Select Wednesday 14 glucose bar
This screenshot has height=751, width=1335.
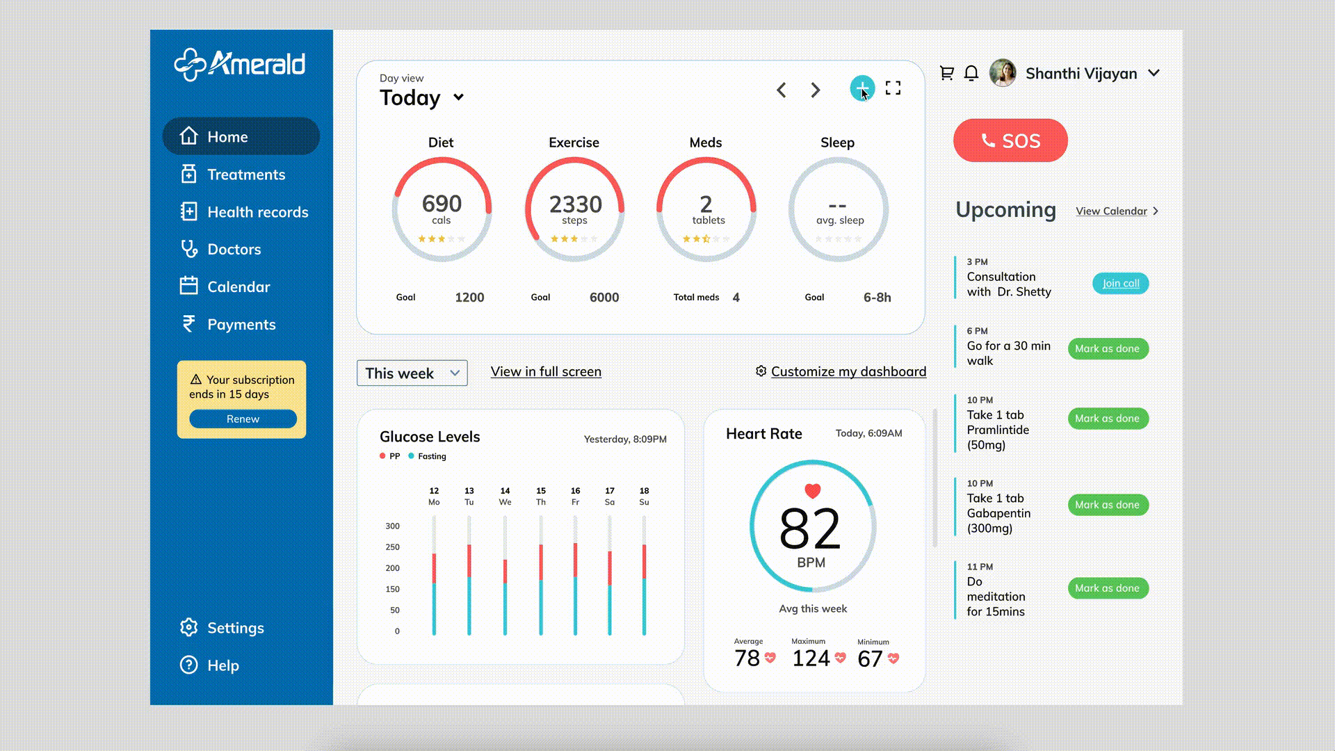(505, 575)
